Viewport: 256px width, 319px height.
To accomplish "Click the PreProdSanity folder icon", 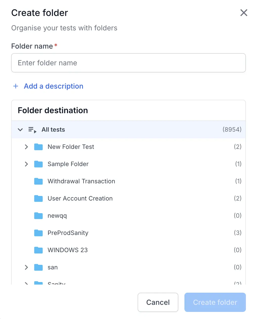I will coord(38,233).
